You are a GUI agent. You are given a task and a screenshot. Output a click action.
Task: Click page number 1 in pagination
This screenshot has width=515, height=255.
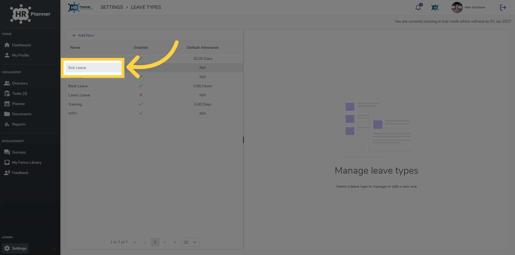click(x=155, y=242)
